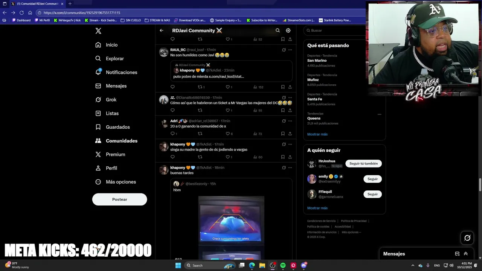Reply to Adri's post

[x=174, y=134]
